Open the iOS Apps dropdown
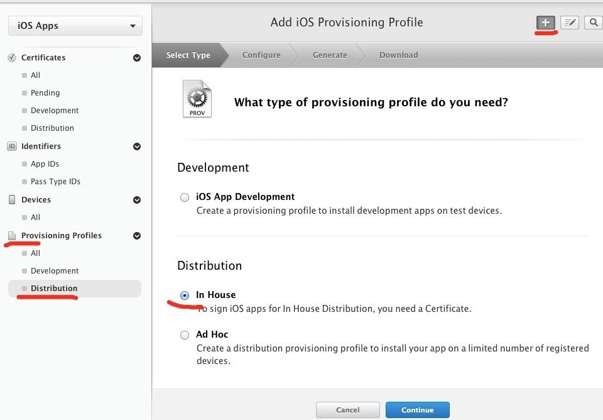The height and width of the screenshot is (420, 603). click(75, 26)
